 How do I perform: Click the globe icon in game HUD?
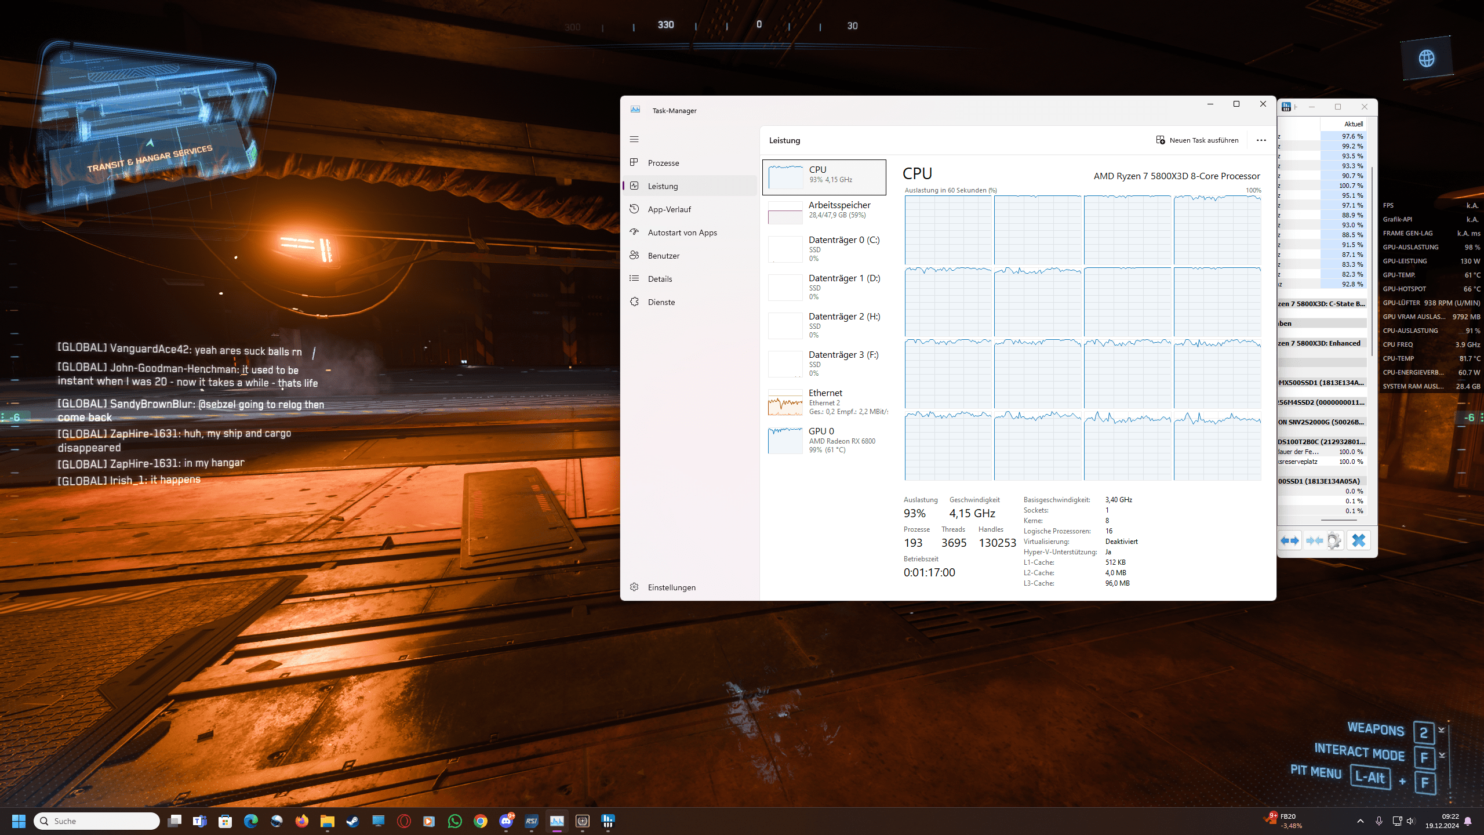[1427, 58]
